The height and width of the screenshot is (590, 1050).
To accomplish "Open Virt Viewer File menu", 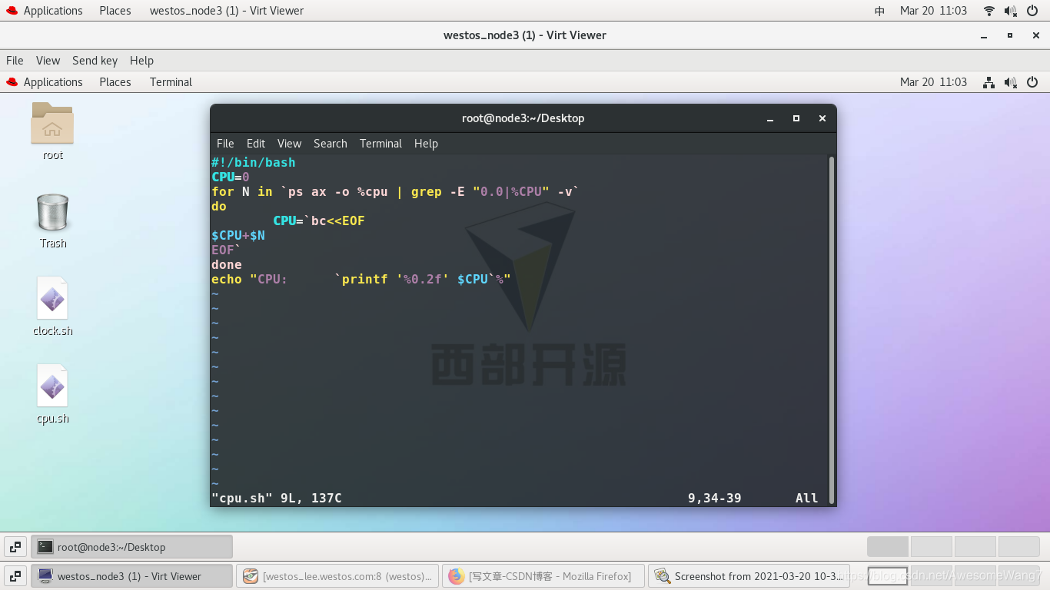I will 15,61.
